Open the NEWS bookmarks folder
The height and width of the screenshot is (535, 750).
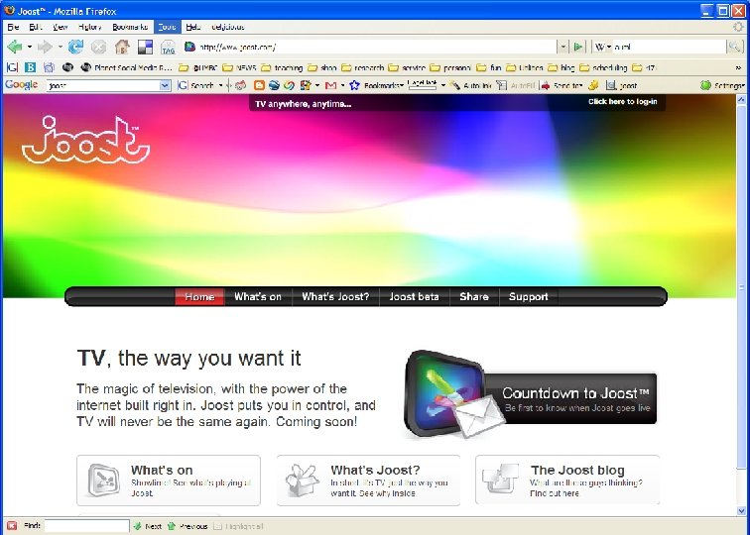(240, 67)
